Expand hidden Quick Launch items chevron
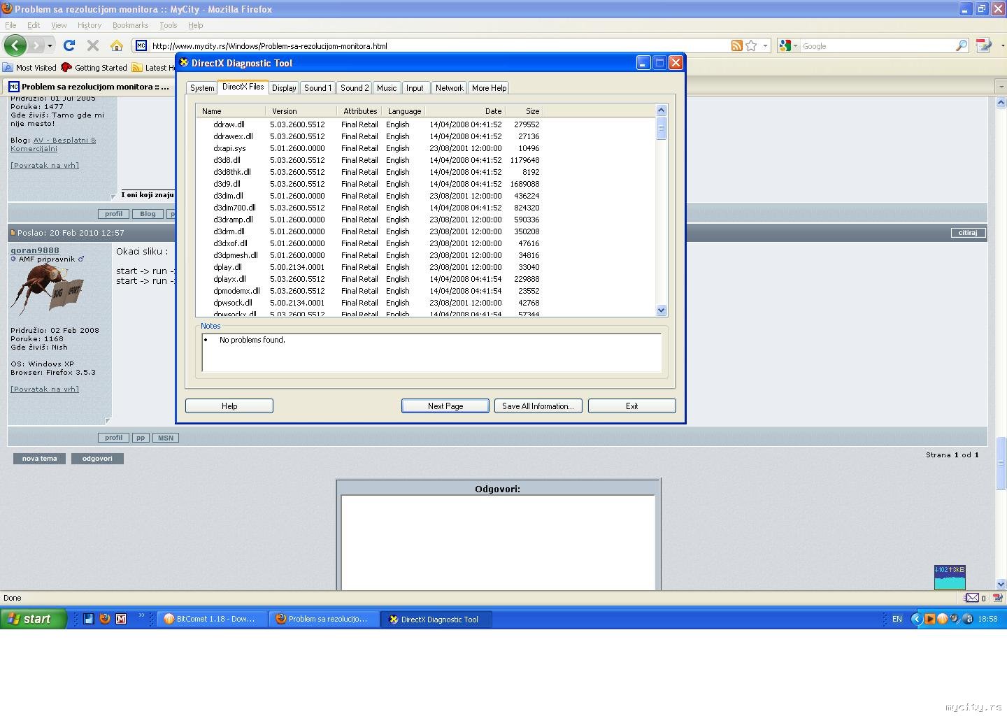 pyautogui.click(x=141, y=615)
